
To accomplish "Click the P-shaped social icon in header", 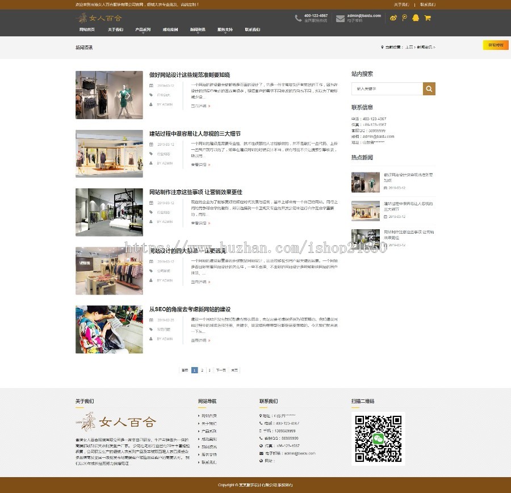I will coord(404,18).
